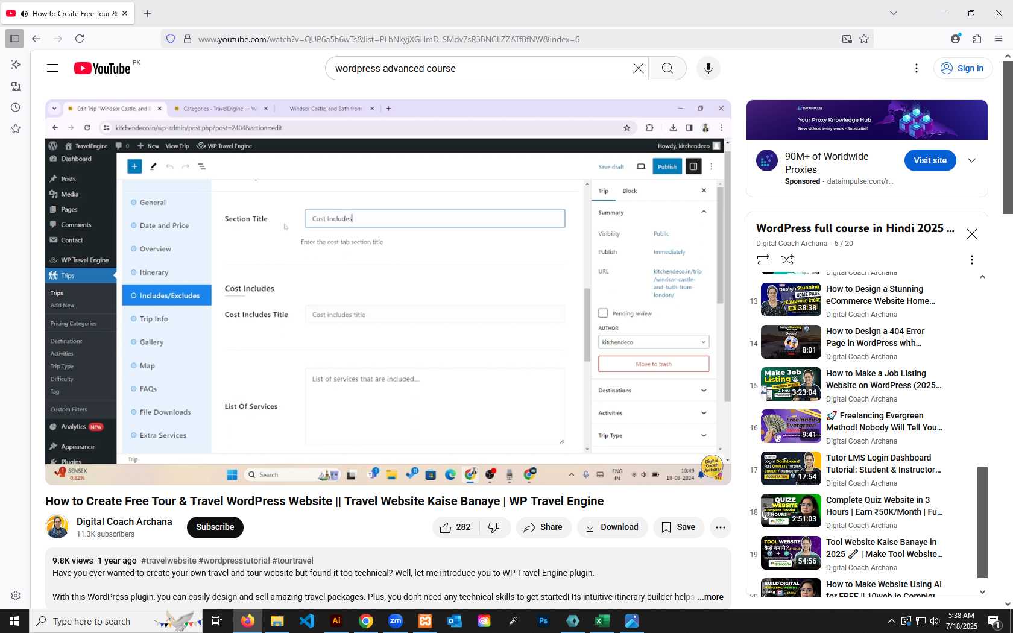The height and width of the screenshot is (633, 1013).
Task: Save the video to playlist
Action: click(x=678, y=527)
